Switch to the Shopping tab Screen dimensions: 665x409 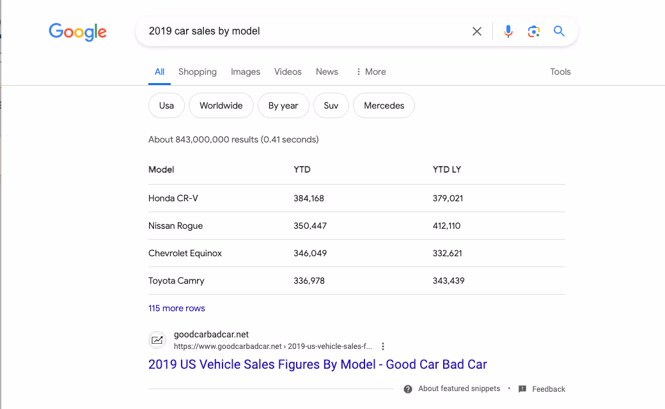pos(198,72)
